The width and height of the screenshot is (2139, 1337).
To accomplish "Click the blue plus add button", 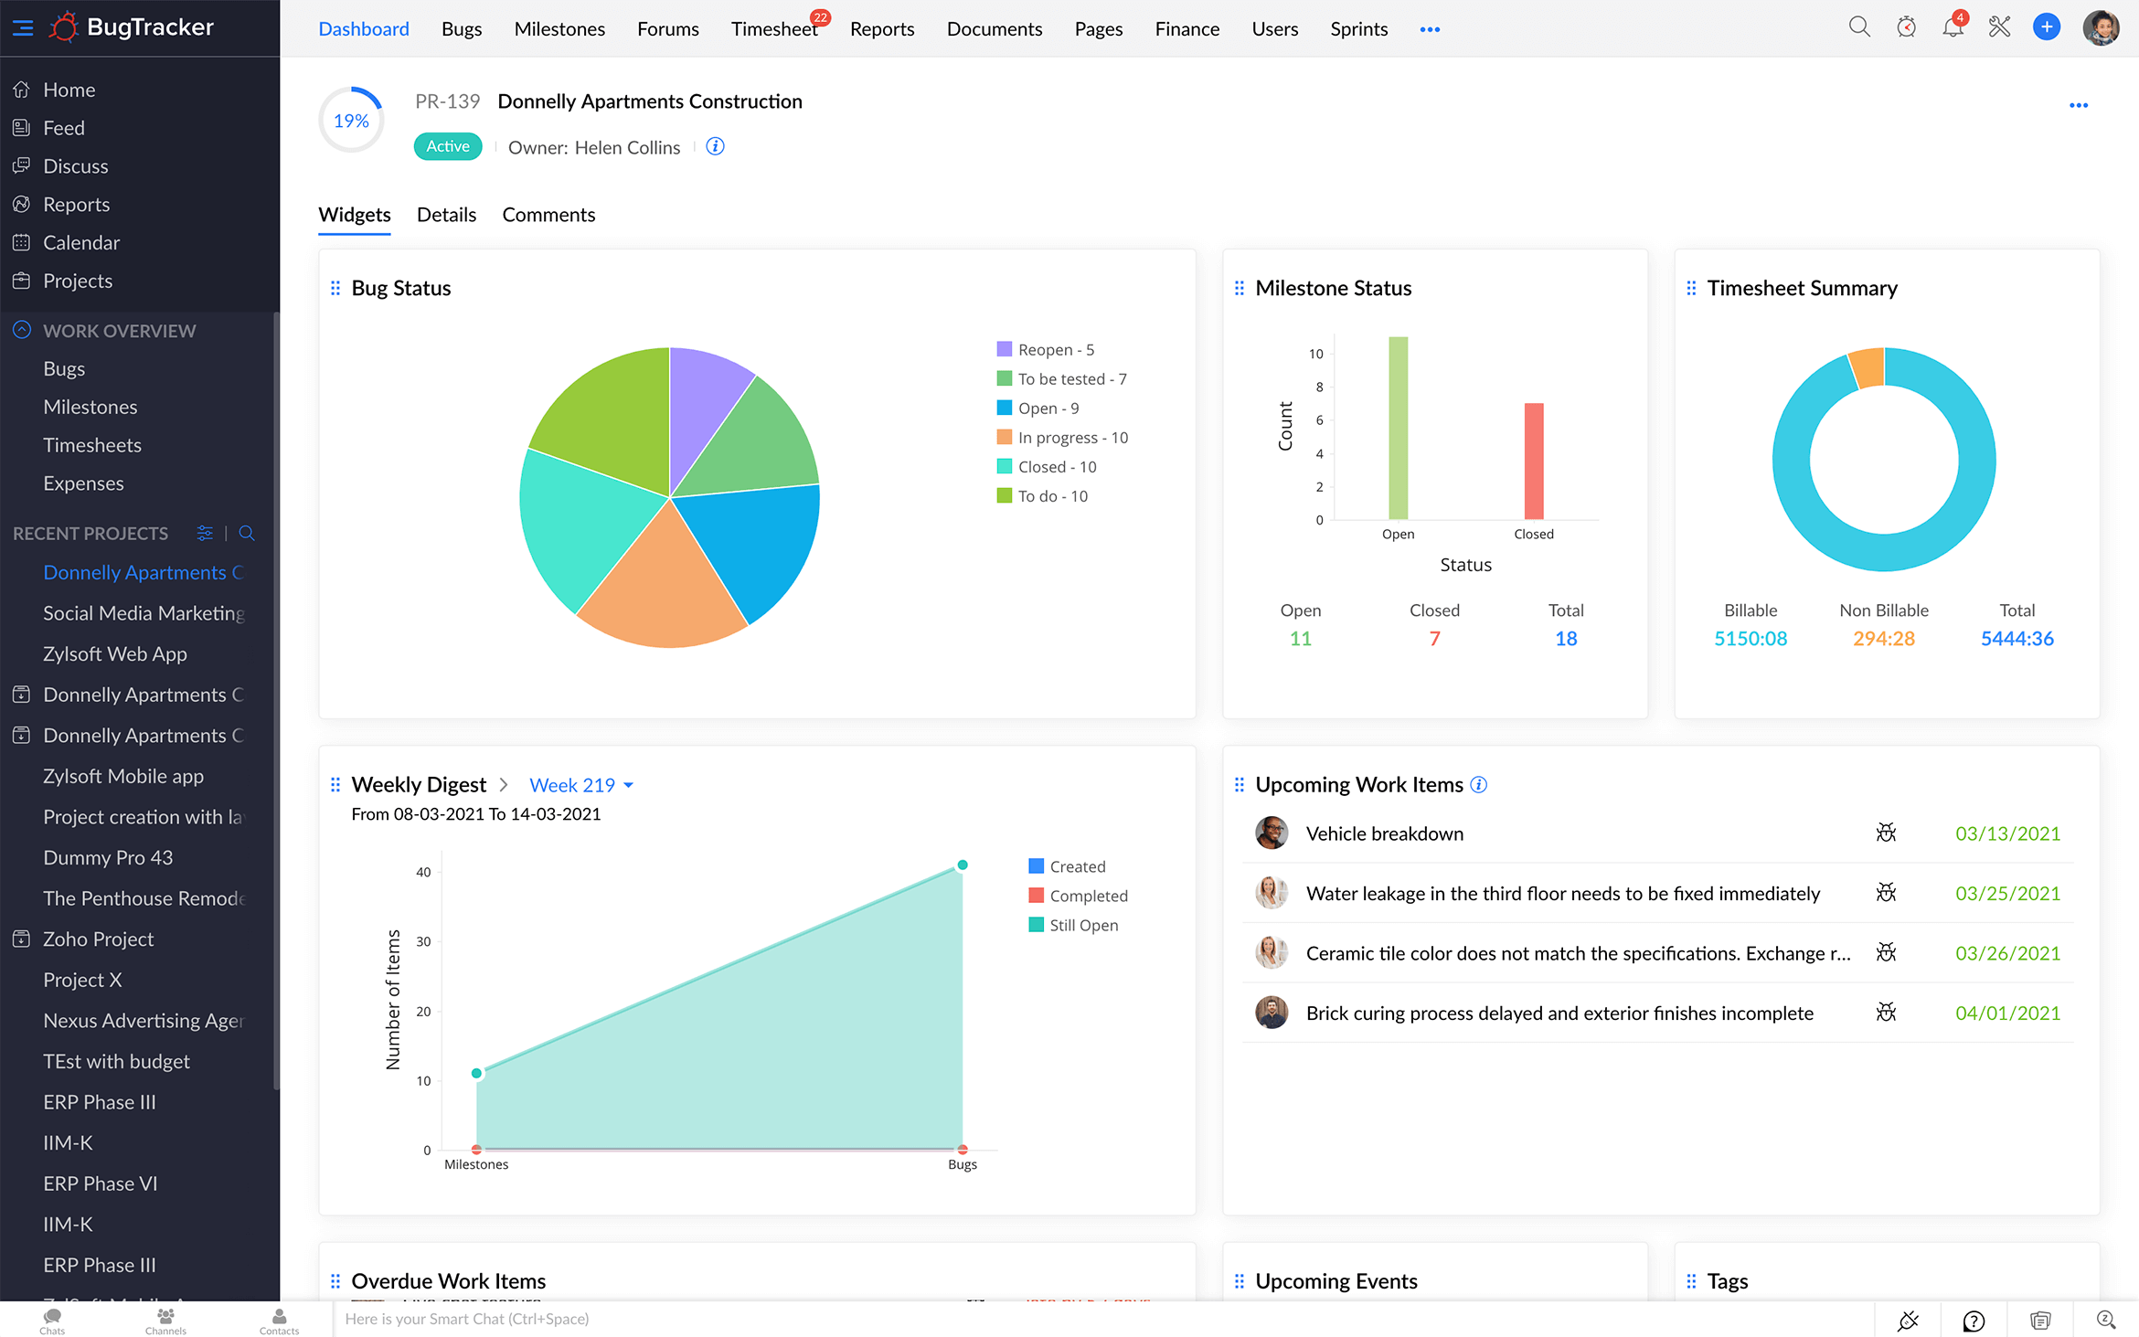I will 2046,27.
